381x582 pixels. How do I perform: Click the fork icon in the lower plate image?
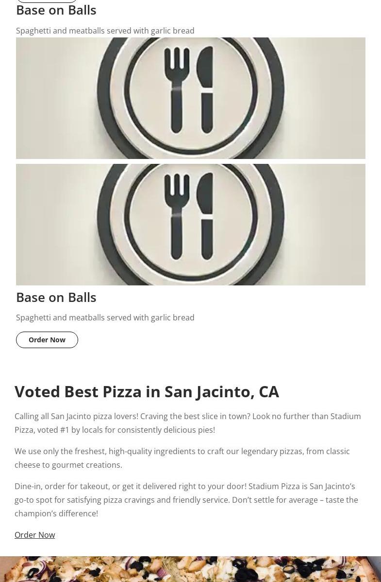coord(177,217)
